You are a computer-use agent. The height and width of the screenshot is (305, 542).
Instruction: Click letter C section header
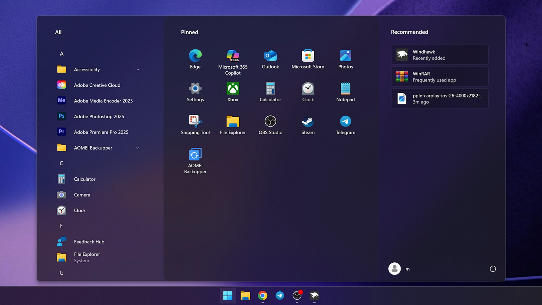(61, 163)
